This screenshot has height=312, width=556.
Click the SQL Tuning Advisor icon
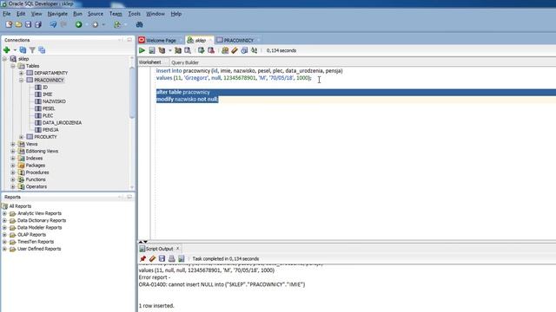coord(188,50)
